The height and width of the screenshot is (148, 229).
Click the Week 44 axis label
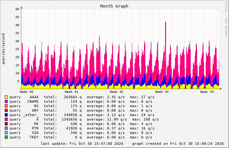point(207,92)
